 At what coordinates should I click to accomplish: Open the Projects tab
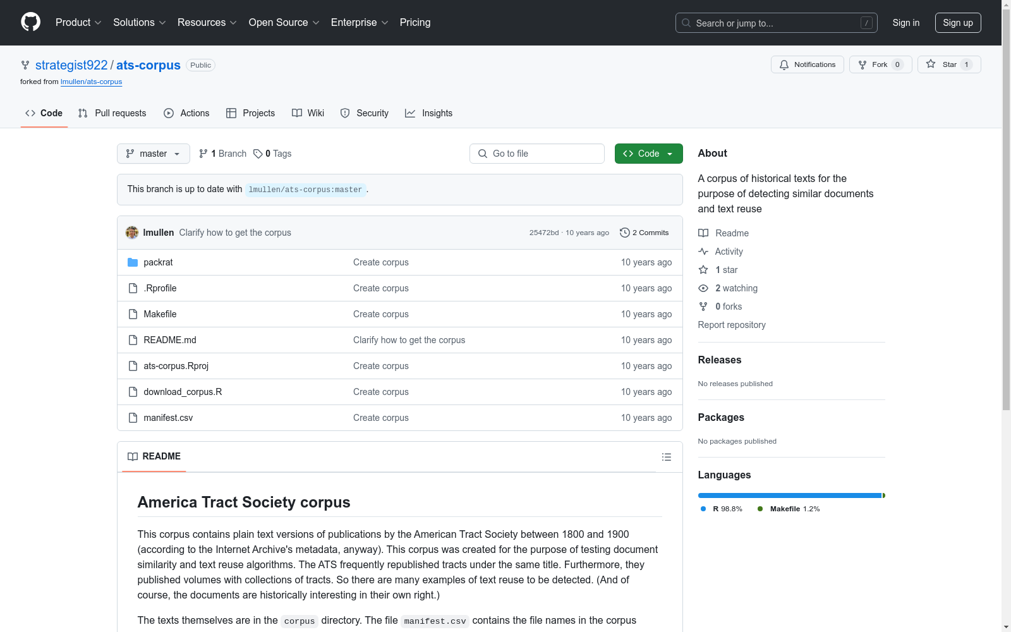(251, 113)
